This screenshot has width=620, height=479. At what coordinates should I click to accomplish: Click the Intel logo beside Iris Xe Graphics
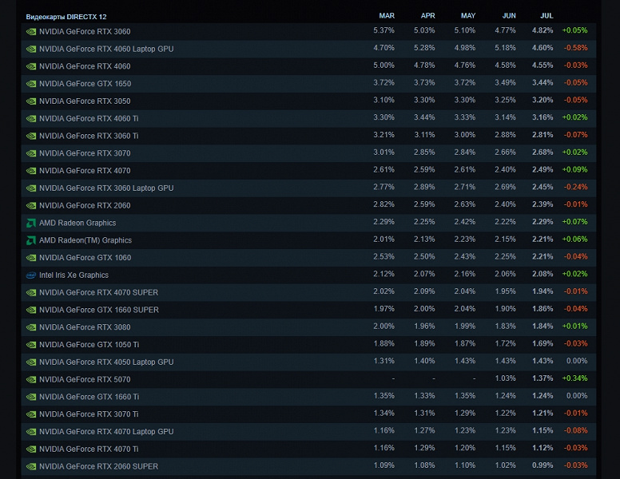tap(31, 275)
